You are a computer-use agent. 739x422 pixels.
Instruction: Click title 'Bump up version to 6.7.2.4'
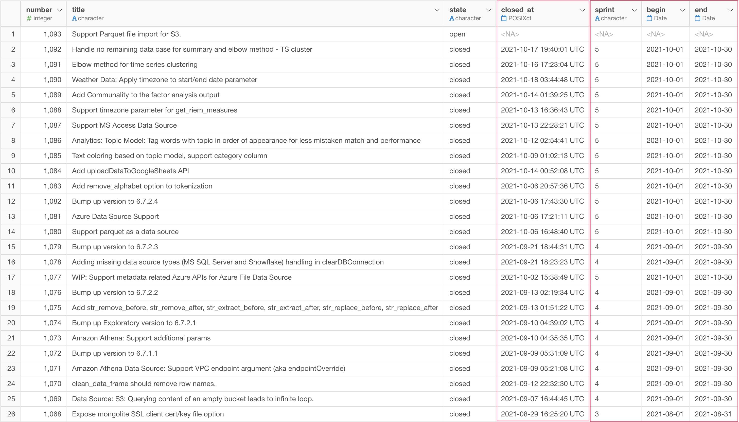tap(115, 201)
